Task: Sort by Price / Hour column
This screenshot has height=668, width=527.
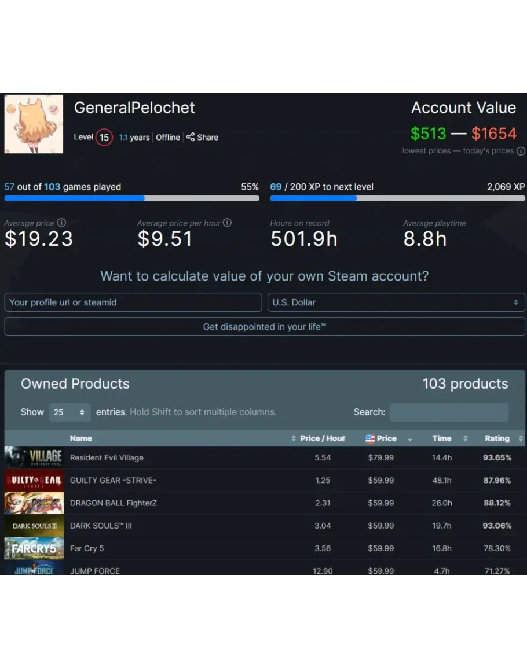Action: (322, 438)
